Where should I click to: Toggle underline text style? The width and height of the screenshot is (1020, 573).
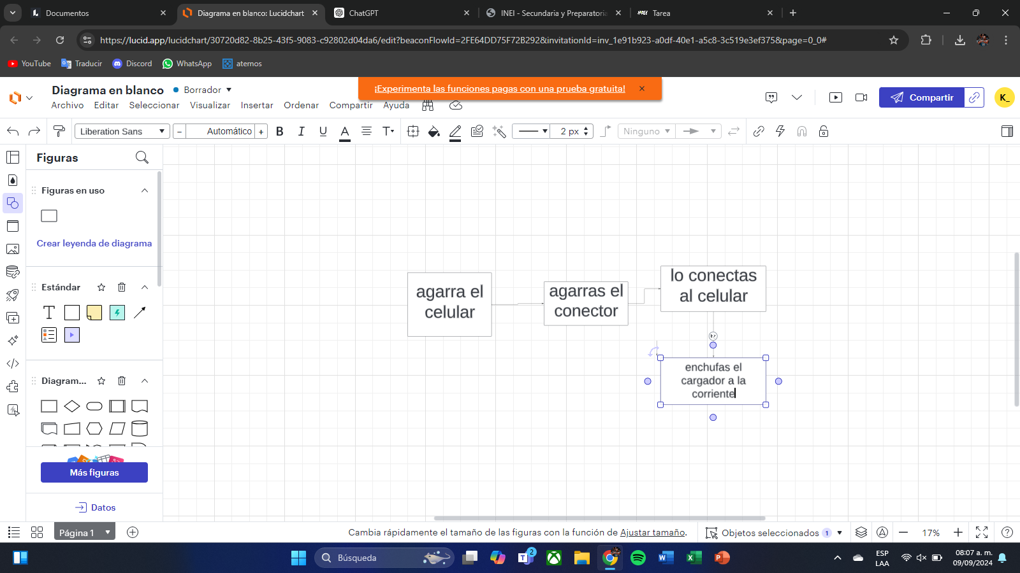click(x=323, y=131)
